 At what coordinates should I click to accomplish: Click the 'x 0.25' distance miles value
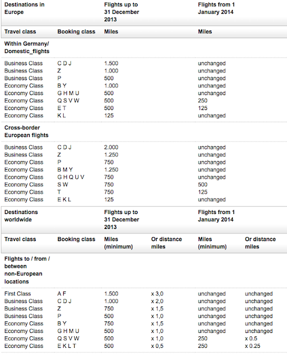coord(253,346)
